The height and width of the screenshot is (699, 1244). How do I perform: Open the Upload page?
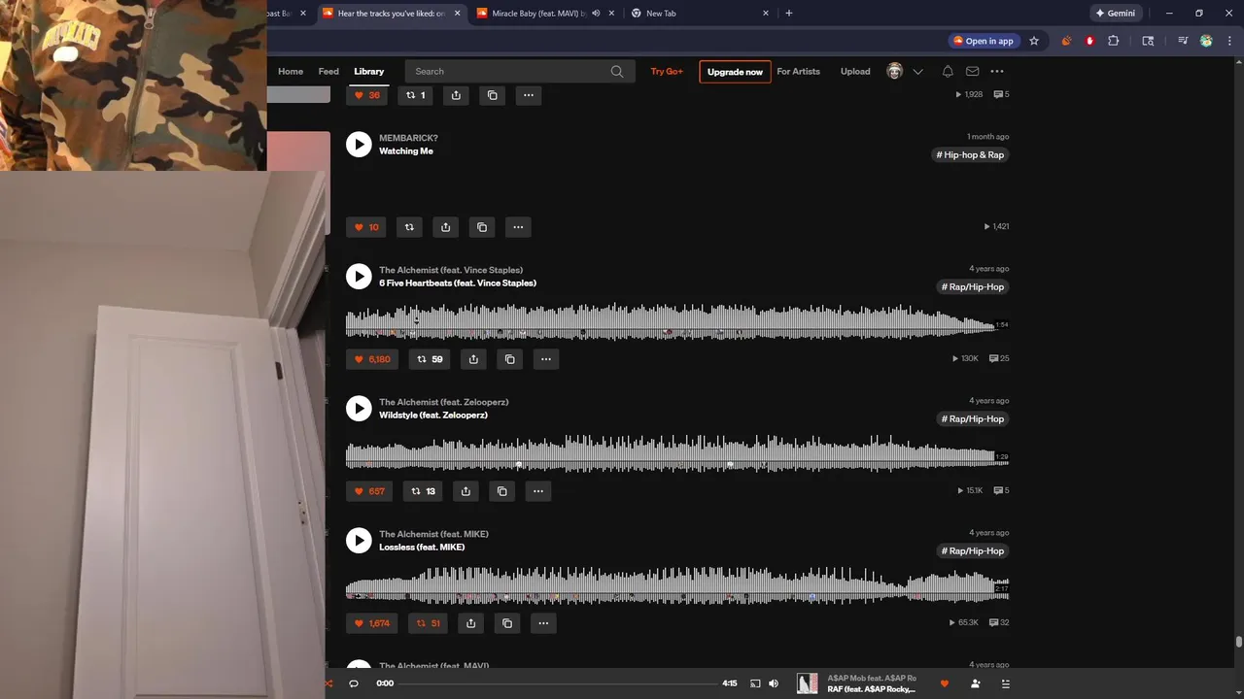pyautogui.click(x=855, y=71)
